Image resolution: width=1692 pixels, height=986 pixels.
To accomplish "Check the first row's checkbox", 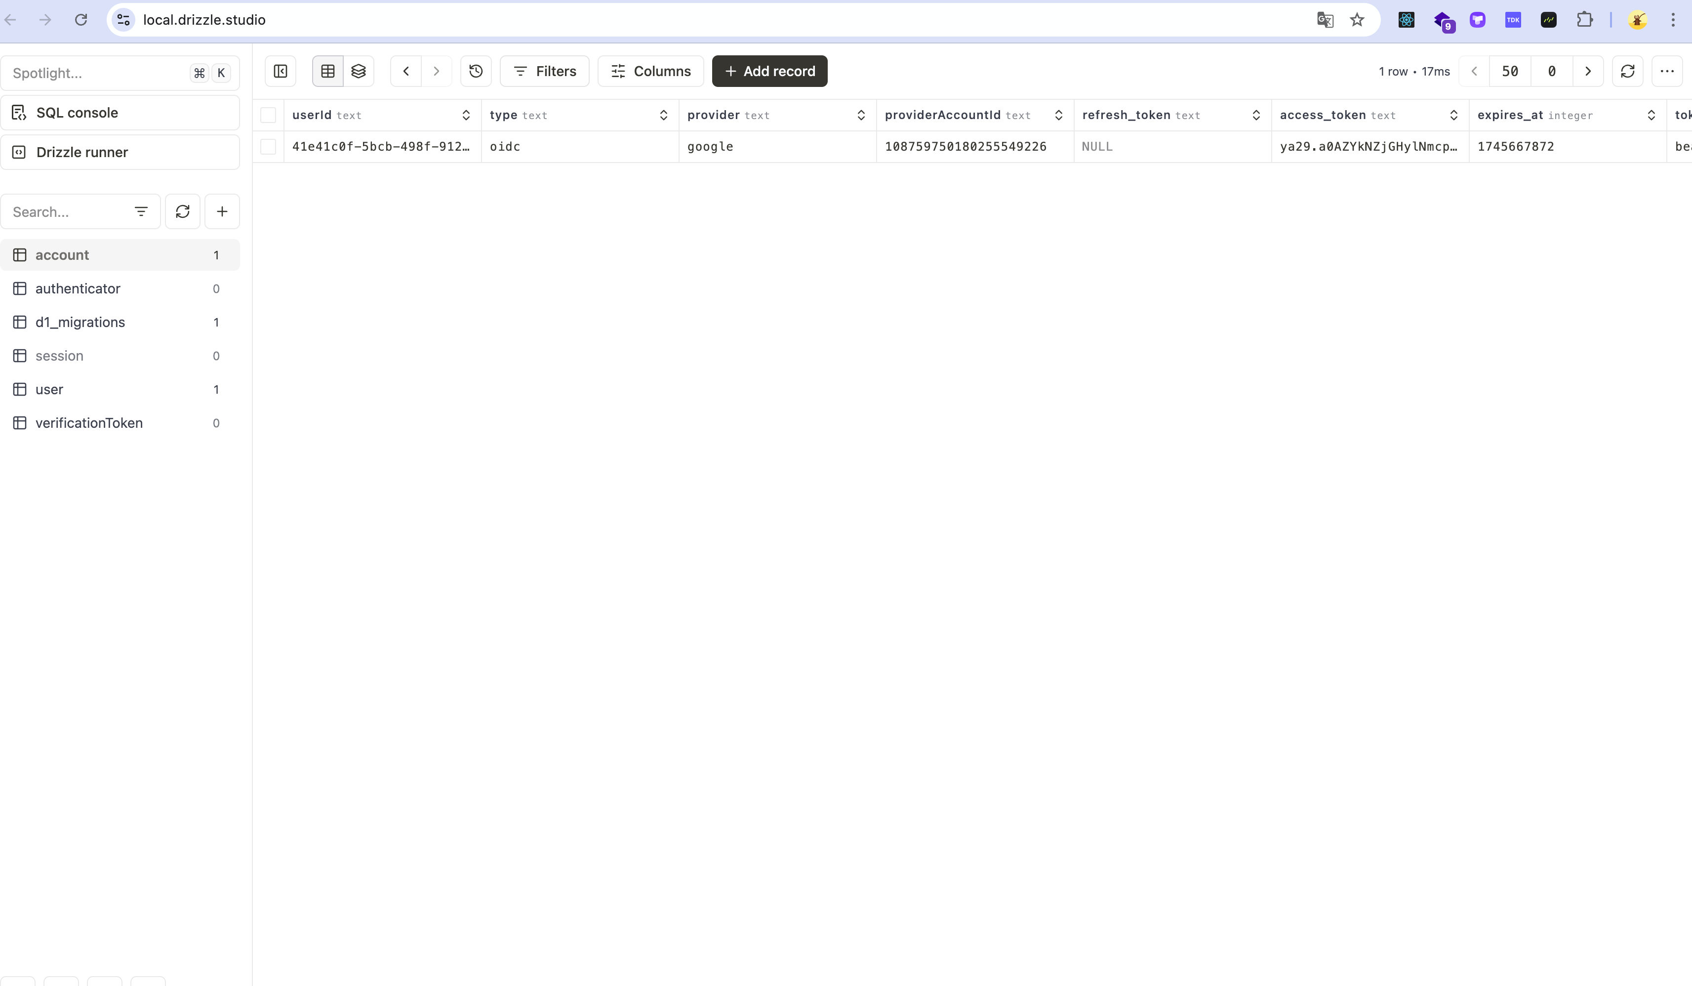I will (268, 146).
